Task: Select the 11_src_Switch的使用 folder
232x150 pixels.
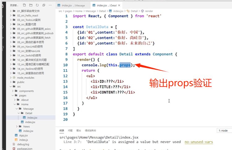Action: tap(29, 55)
